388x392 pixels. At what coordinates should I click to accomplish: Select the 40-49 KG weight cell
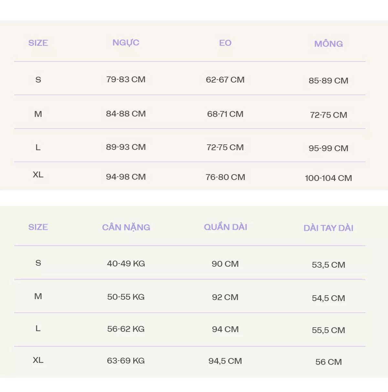tap(126, 264)
